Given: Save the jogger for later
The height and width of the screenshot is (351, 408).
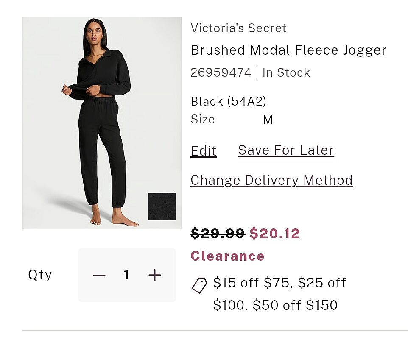Looking at the screenshot, I should (286, 150).
